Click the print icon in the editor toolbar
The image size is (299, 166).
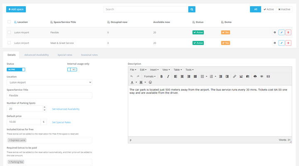pyautogui.click(x=255, y=76)
